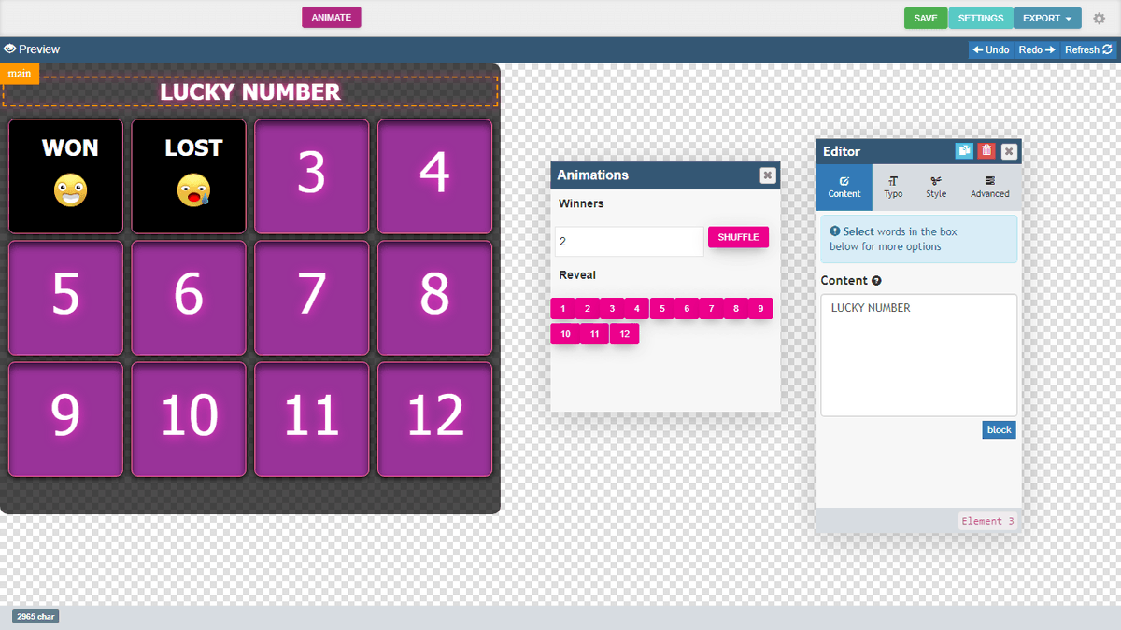Switch to the Content tab
This screenshot has height=630, width=1121.
[x=844, y=188]
